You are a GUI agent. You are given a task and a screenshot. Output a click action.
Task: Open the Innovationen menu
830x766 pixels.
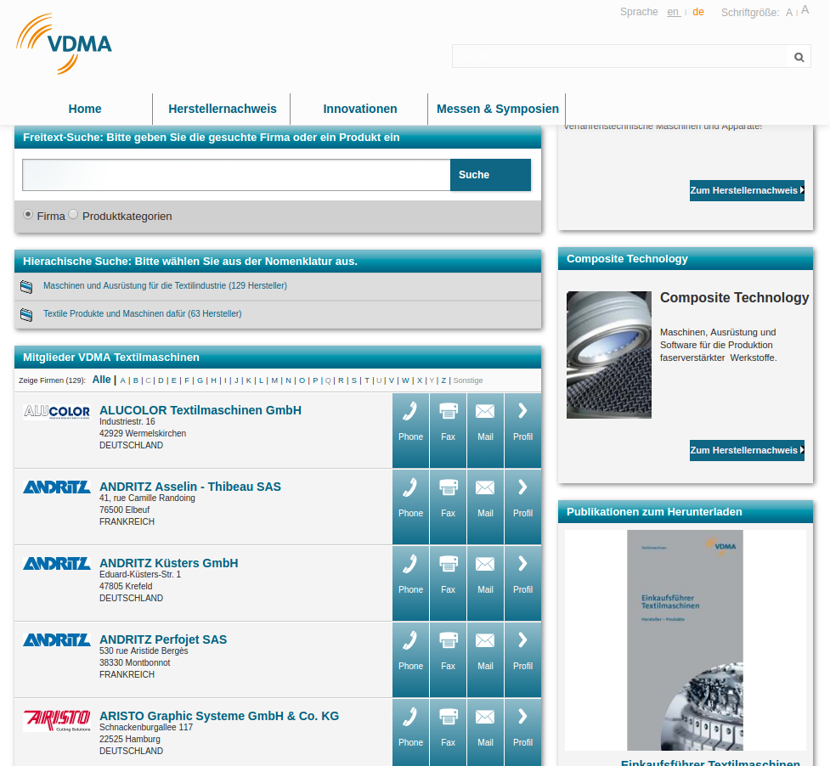[360, 109]
